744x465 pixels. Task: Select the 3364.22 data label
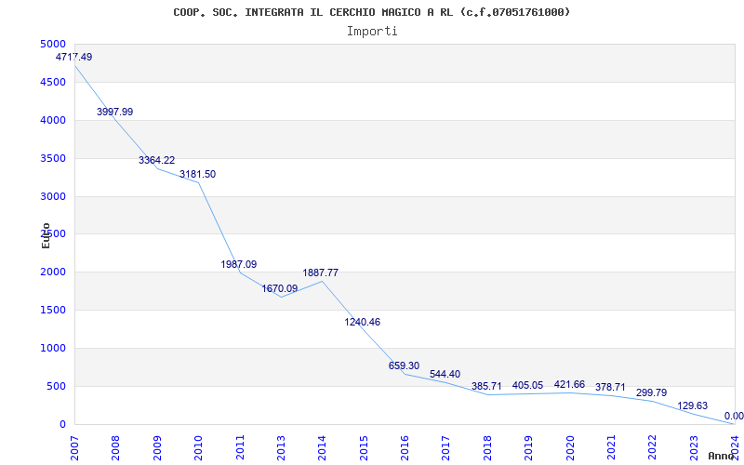tap(156, 160)
